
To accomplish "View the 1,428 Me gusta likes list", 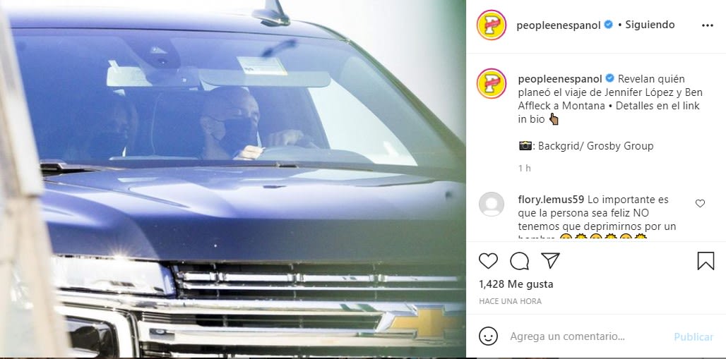I will point(516,284).
